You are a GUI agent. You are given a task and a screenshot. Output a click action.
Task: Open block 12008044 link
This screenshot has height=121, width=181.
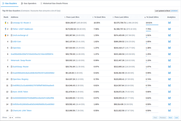click(x=174, y=11)
